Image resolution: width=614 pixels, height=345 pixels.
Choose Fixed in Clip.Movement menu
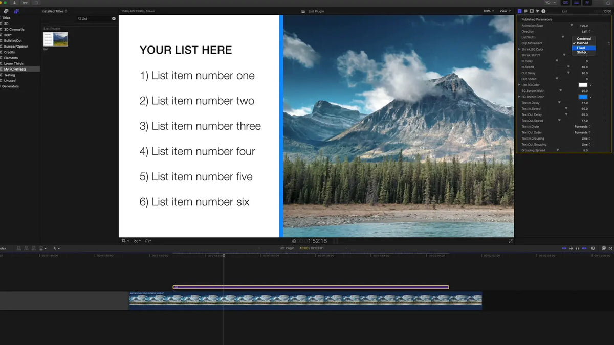click(x=584, y=48)
